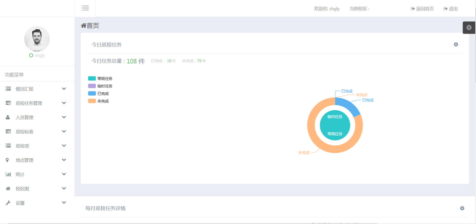The height and width of the screenshot is (224, 476).
Task: Click gear icon in 今日巡检任务 panel
Action: click(x=456, y=44)
